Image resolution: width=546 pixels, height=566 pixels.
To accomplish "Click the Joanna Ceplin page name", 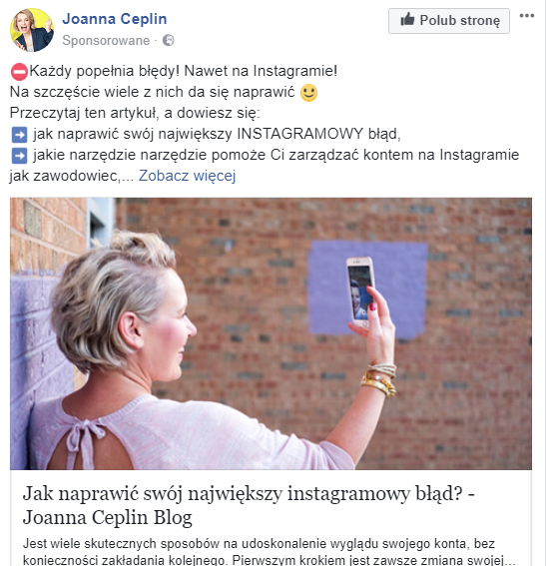I will 115,19.
